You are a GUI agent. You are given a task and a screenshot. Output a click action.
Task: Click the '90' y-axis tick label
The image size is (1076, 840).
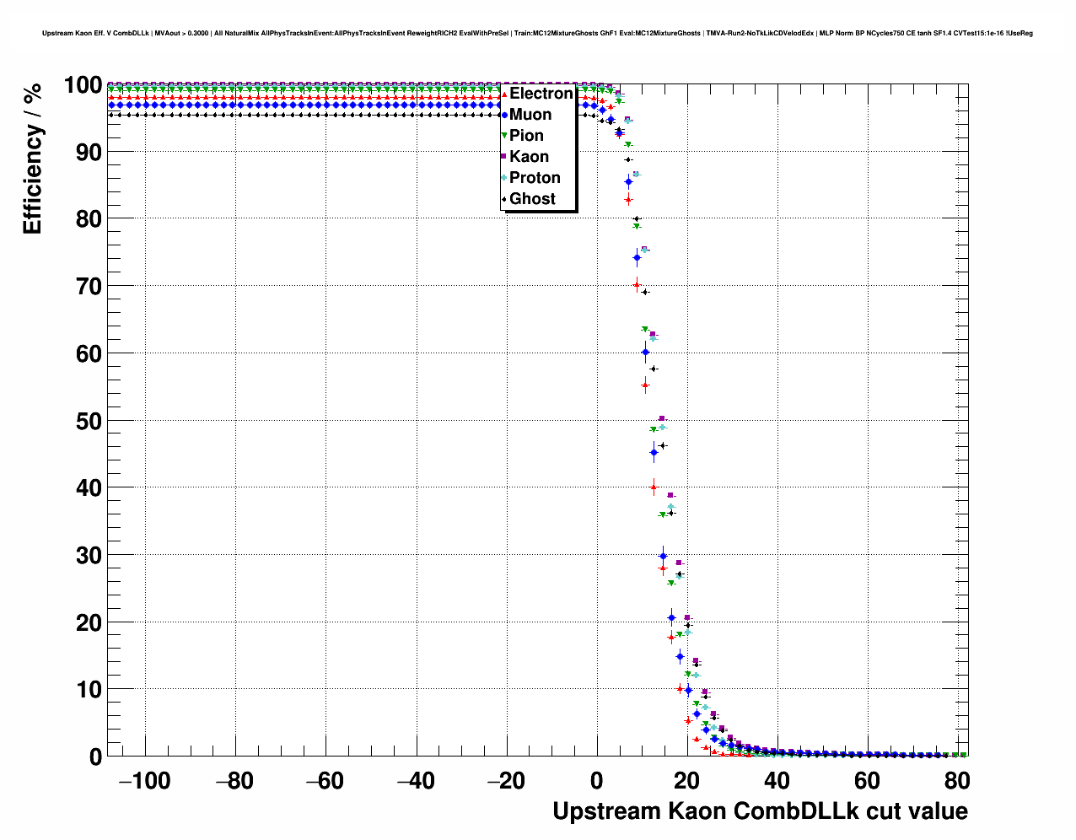click(83, 152)
